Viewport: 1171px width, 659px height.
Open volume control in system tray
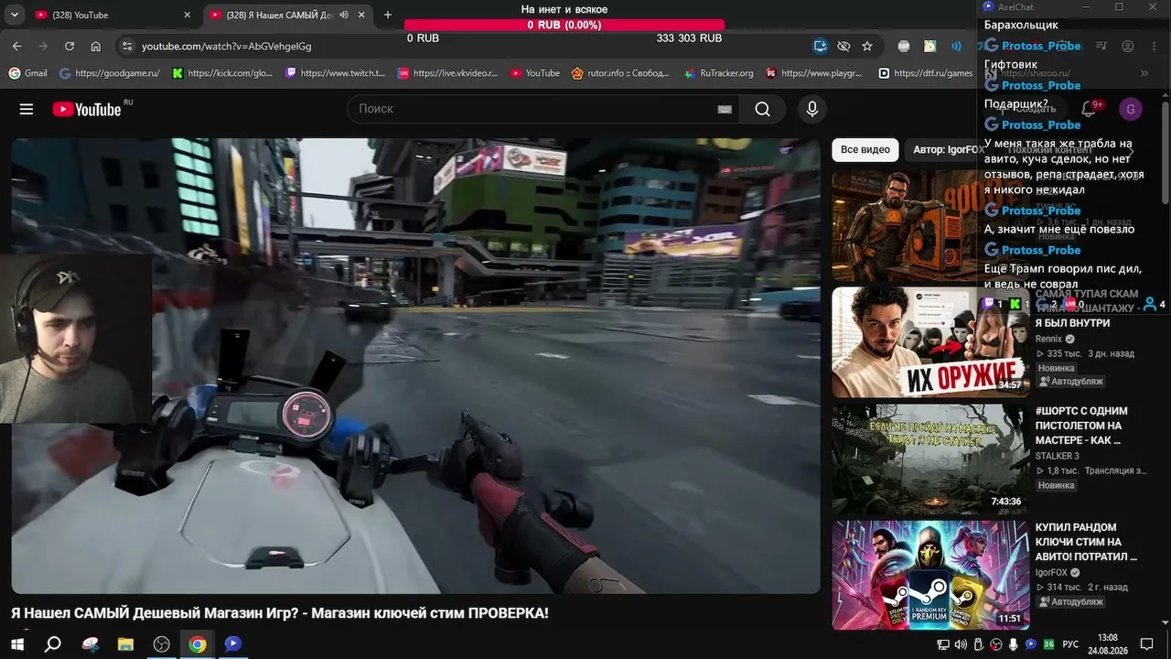point(961,644)
